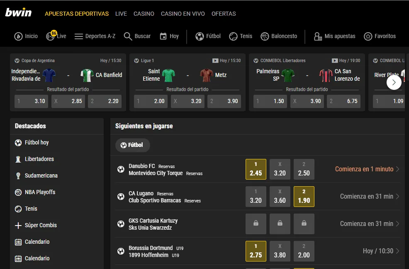Bet draw 2.85 in Copa de Argentina card
409x269 pixels.
click(68, 101)
